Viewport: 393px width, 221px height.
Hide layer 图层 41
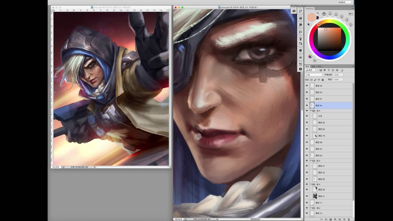pos(307,196)
